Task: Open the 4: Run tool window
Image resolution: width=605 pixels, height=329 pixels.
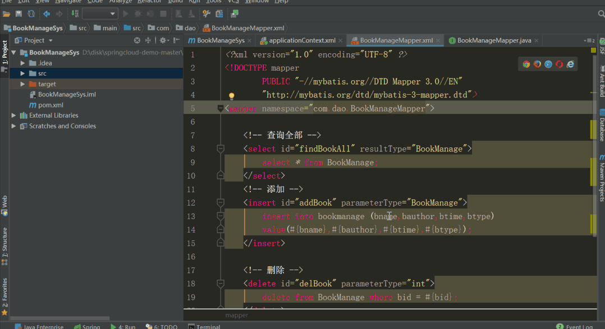Action: coord(123,326)
